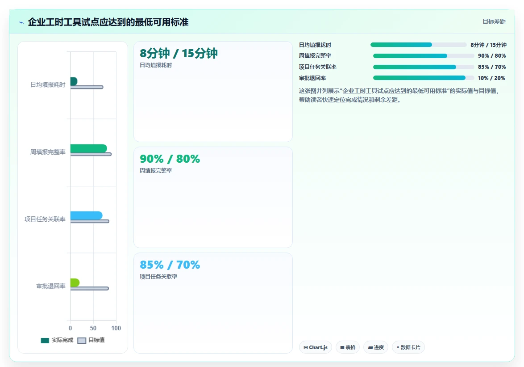
Task: Click the 项目任务关联率 caption under third card value
Action: 158,277
